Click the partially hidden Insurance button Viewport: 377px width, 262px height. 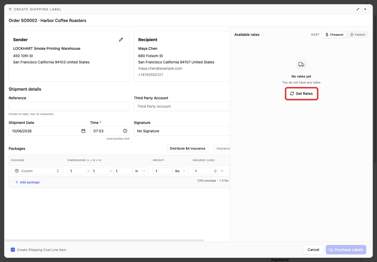222,149
